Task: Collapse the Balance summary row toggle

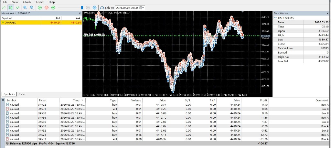Action: click(x=7, y=143)
